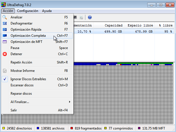Select the Optimización Rápida icon
This screenshot has width=176, height=132.
5,30
